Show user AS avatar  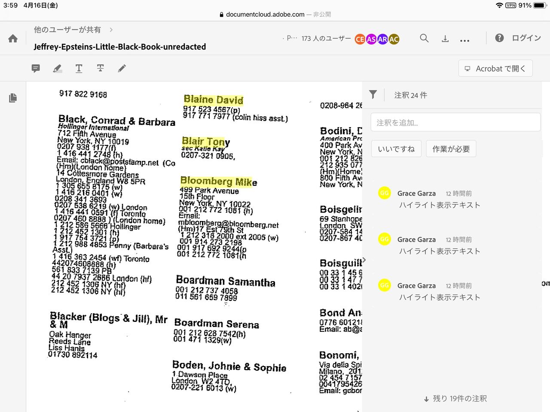click(x=371, y=39)
